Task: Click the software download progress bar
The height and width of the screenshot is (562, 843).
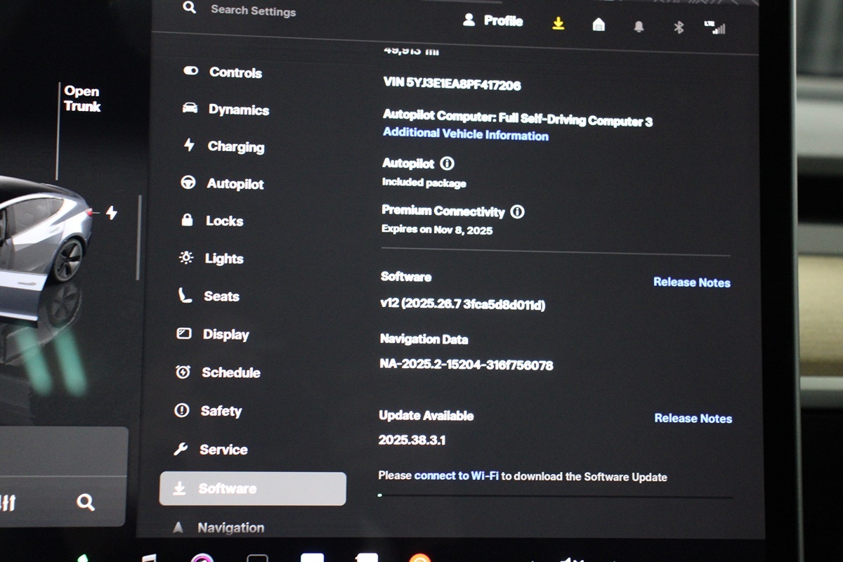Action: pyautogui.click(x=555, y=496)
